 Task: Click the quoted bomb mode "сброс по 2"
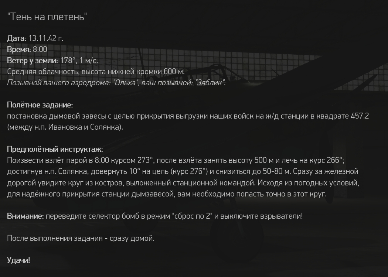(x=191, y=216)
